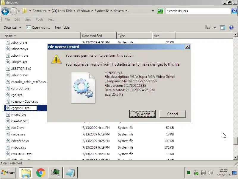Expand the drivers breadcrumb arrow
This screenshot has width=238, height=179.
pos(126,11)
